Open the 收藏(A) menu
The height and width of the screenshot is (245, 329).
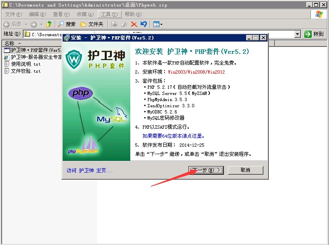85,14
